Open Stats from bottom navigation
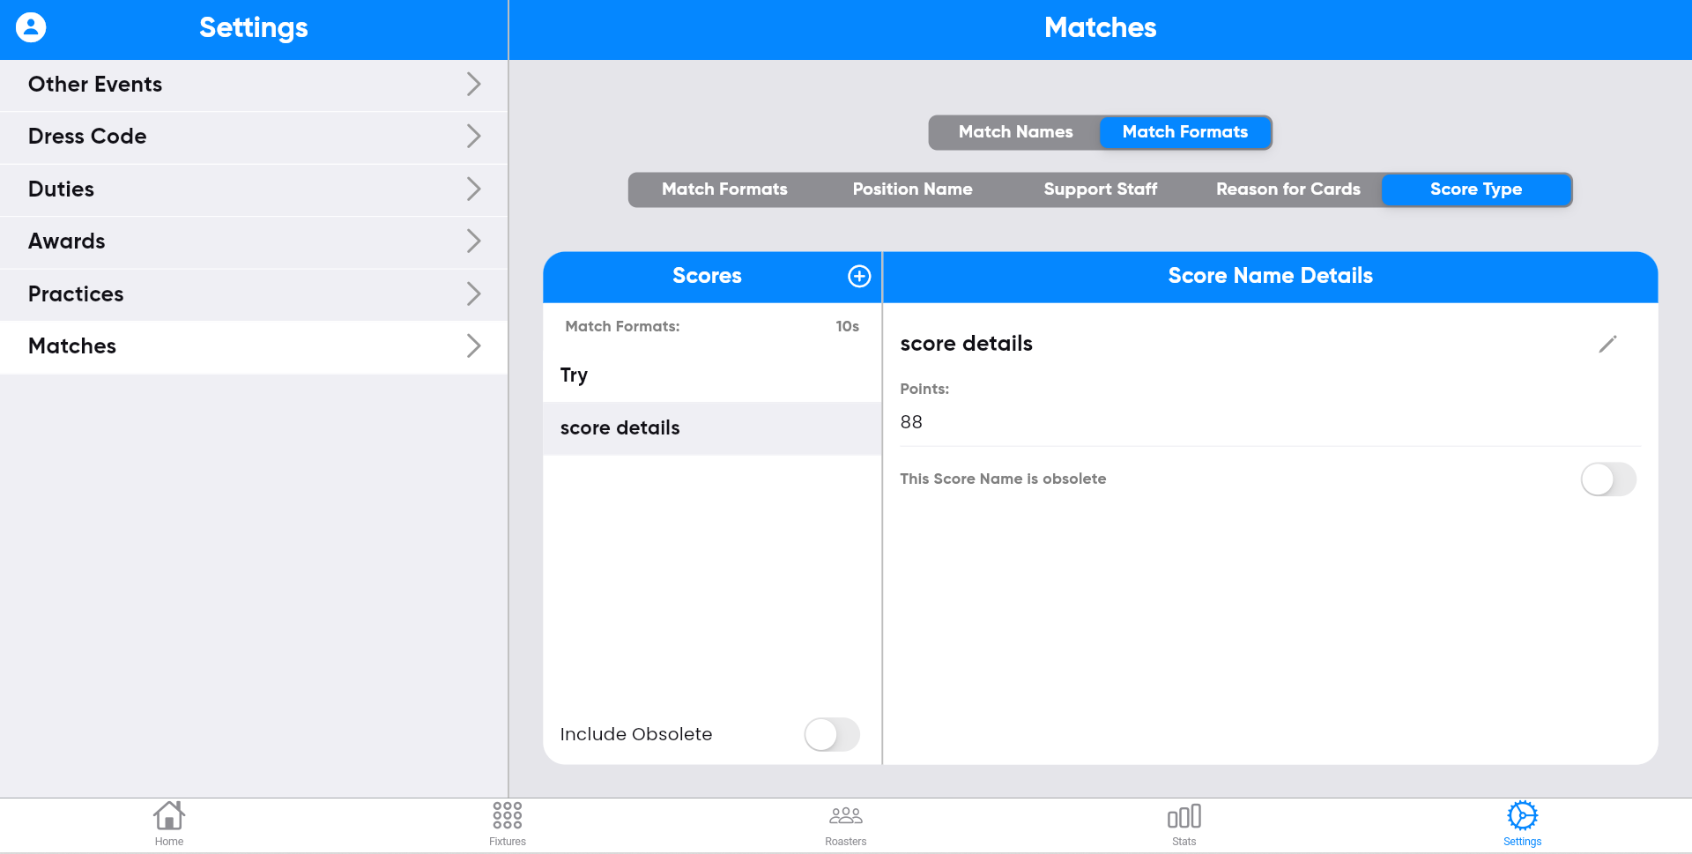 click(x=1184, y=824)
